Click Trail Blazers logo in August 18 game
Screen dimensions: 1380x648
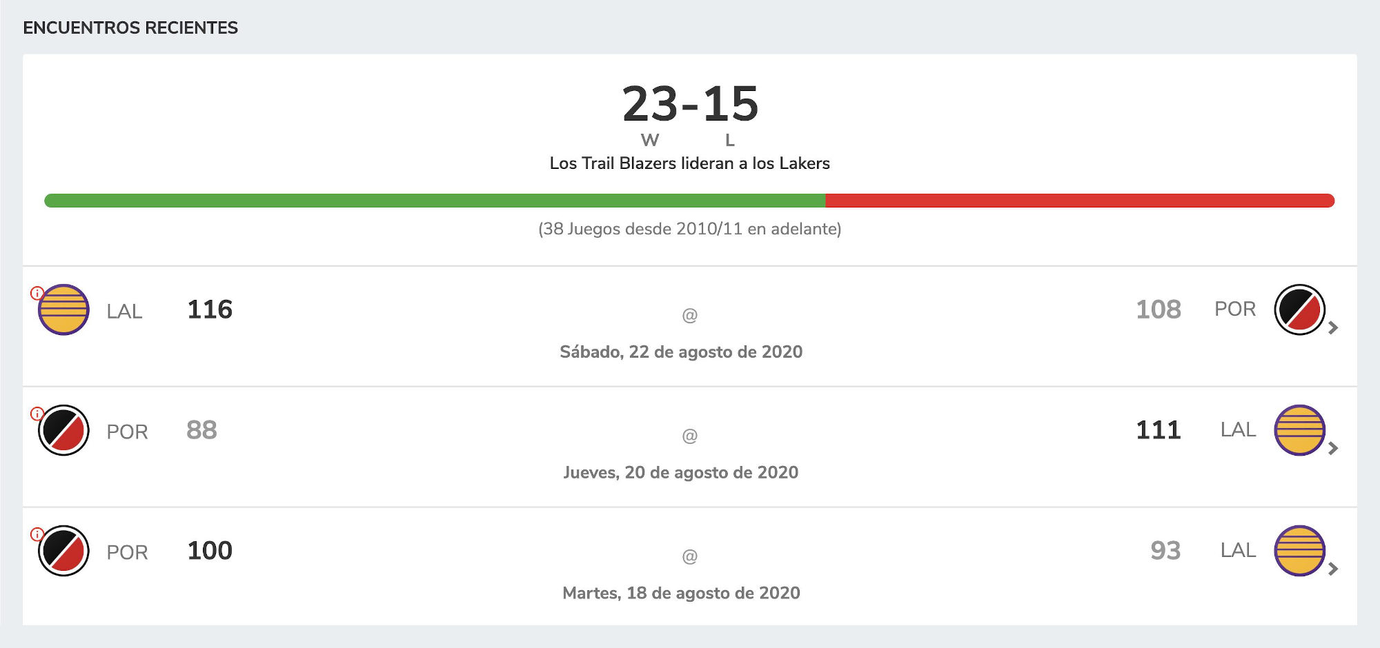63,551
